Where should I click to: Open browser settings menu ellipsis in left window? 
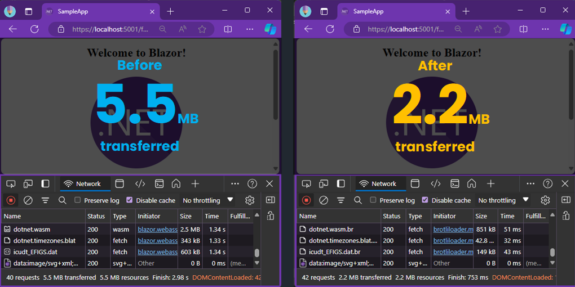(x=250, y=29)
